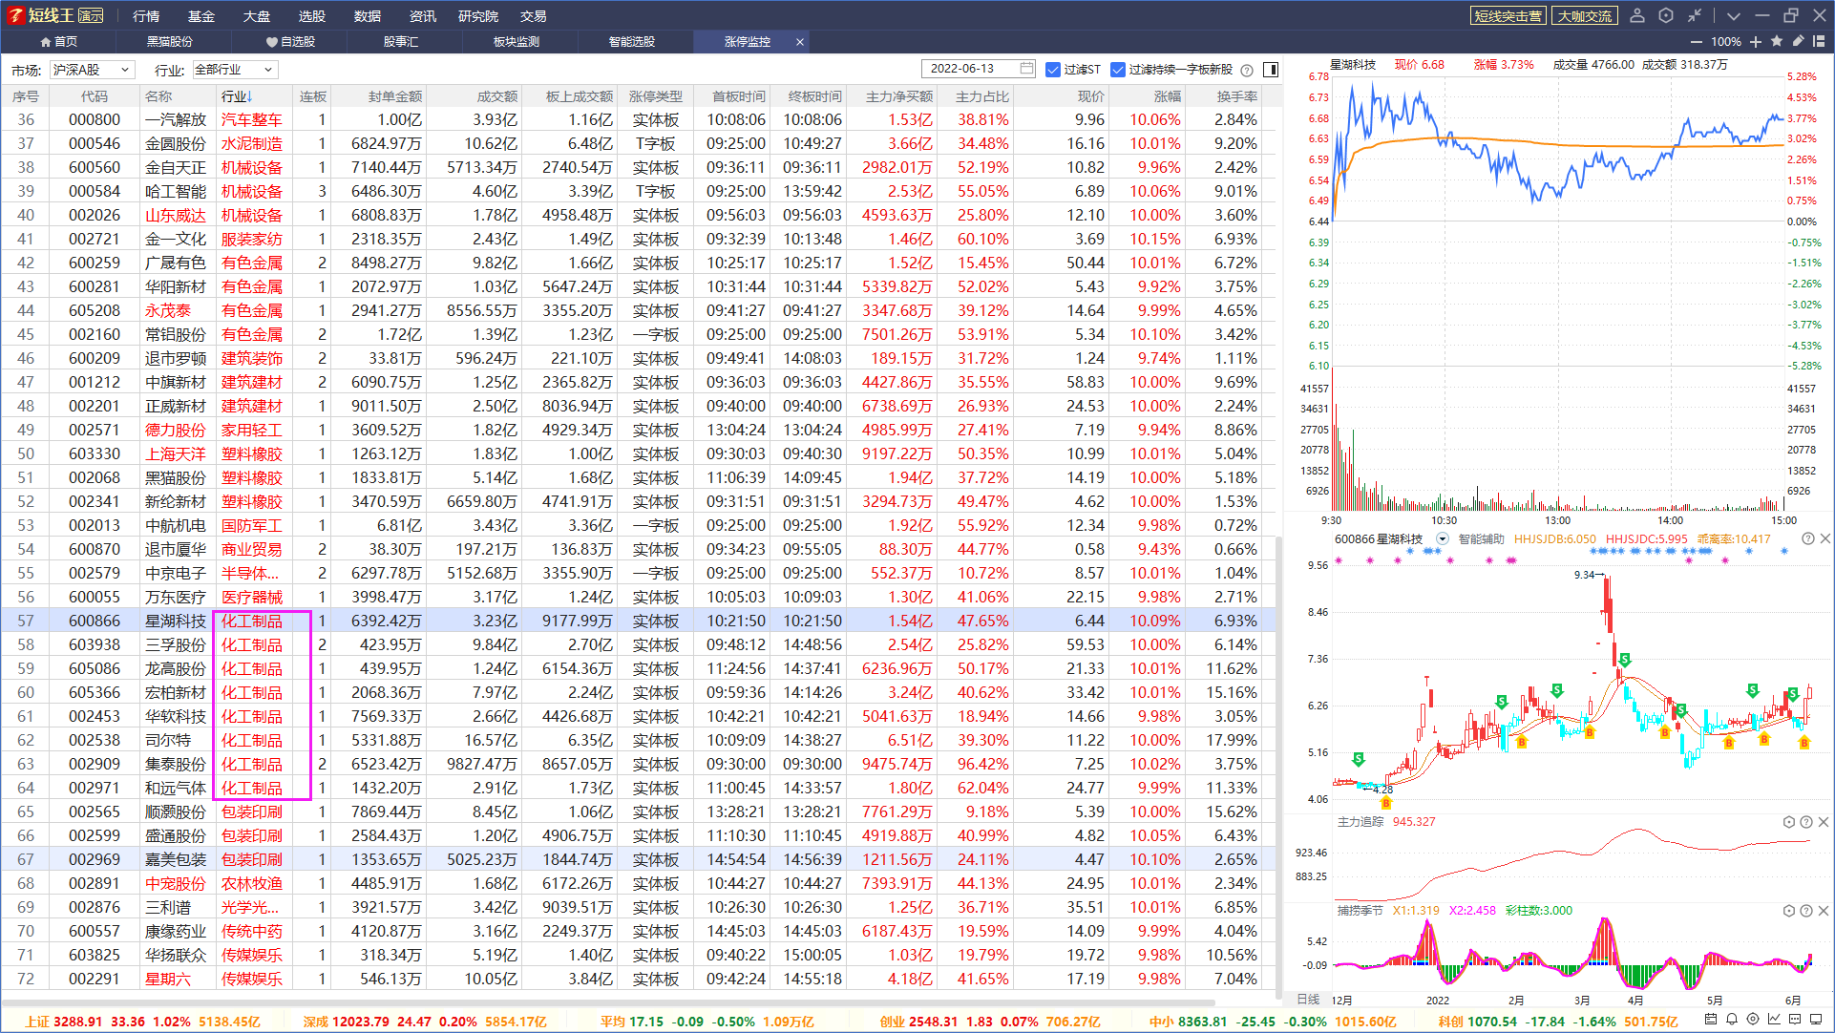This screenshot has height=1033, width=1835.
Task: Open status bar line chart icon
Action: (1774, 1020)
